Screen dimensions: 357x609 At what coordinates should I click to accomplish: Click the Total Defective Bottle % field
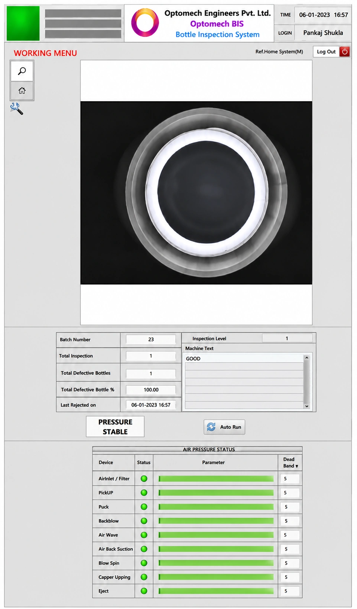click(x=151, y=390)
